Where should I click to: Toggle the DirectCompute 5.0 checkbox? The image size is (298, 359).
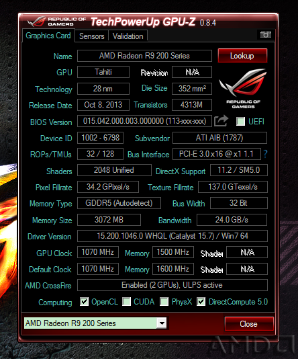[201, 302]
